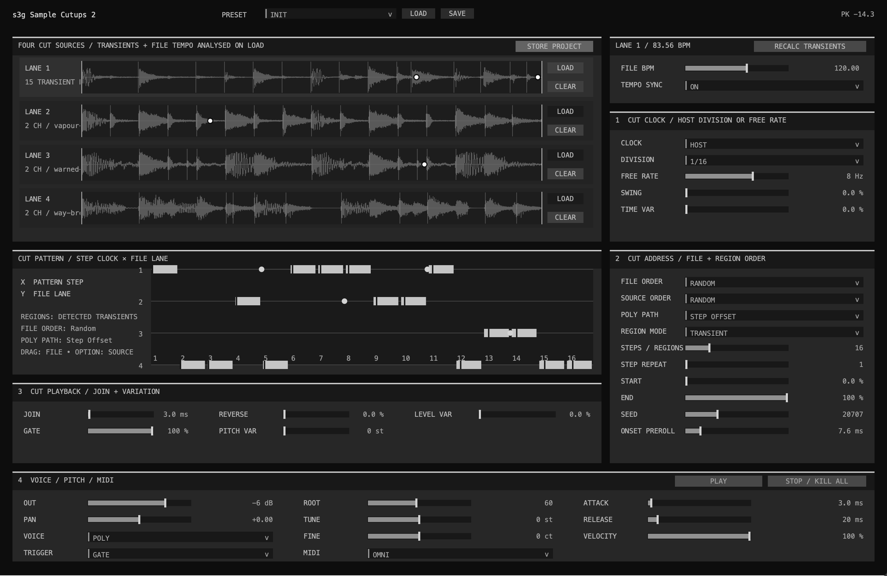Open the INIT preset dropdown
This screenshot has width=887, height=576.
(x=330, y=14)
